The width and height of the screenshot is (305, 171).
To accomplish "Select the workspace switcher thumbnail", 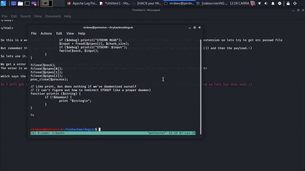I will (47, 3).
